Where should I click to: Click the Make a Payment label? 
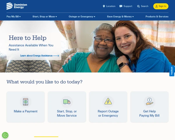26,111
